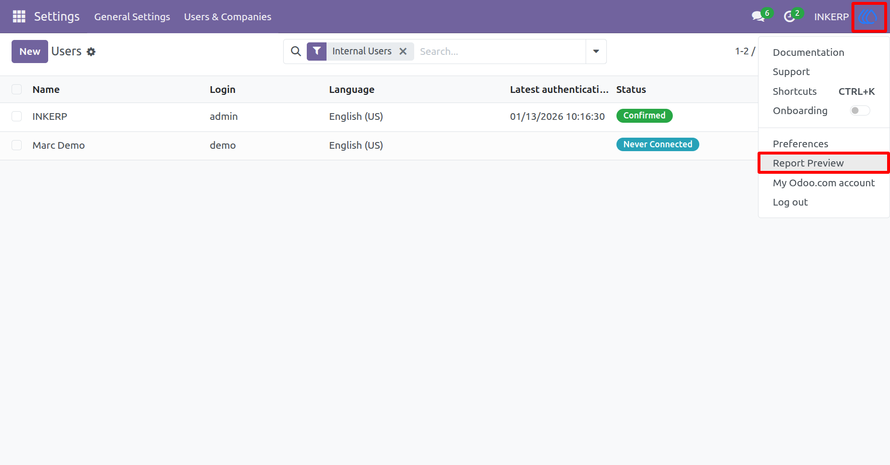The image size is (890, 465).
Task: Select Documentation from user menu
Action: [808, 52]
